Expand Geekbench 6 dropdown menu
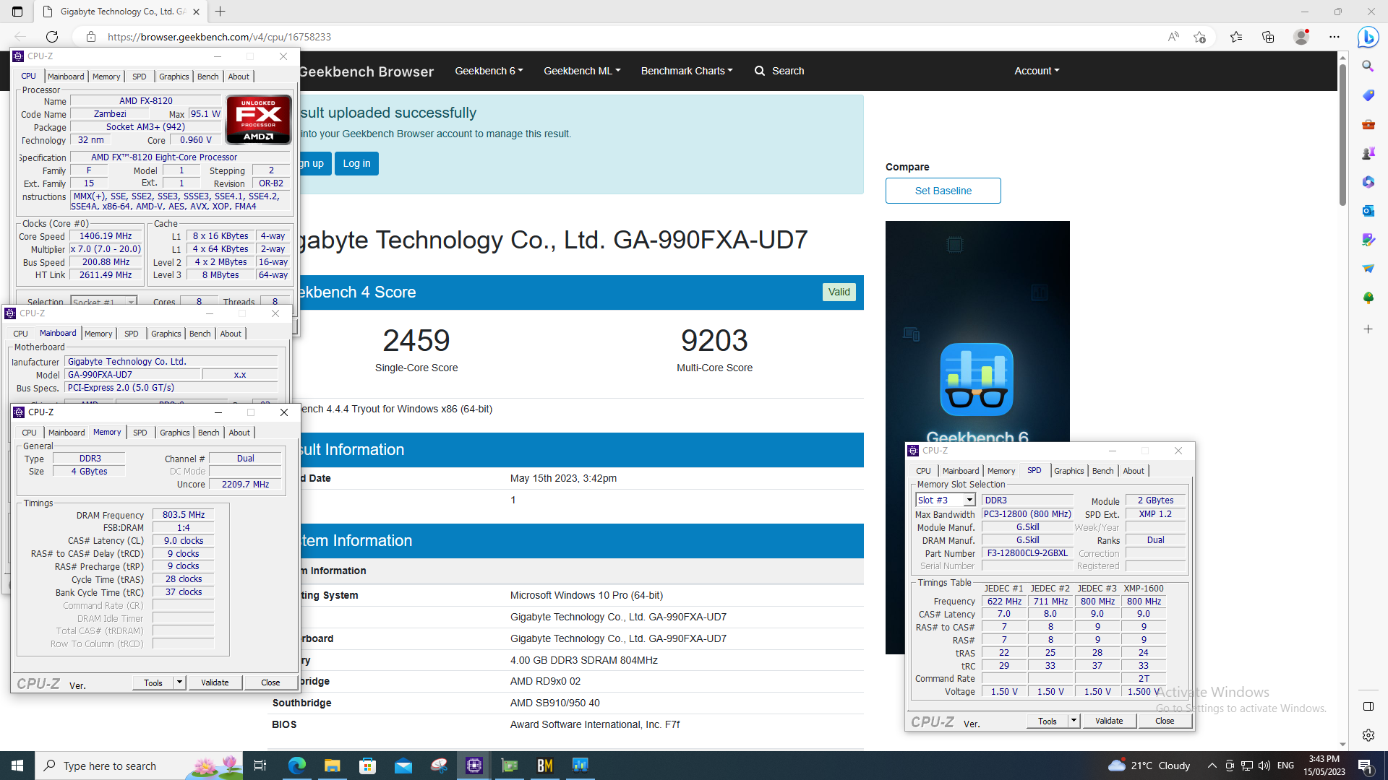Viewport: 1388px width, 780px height. 489,71
